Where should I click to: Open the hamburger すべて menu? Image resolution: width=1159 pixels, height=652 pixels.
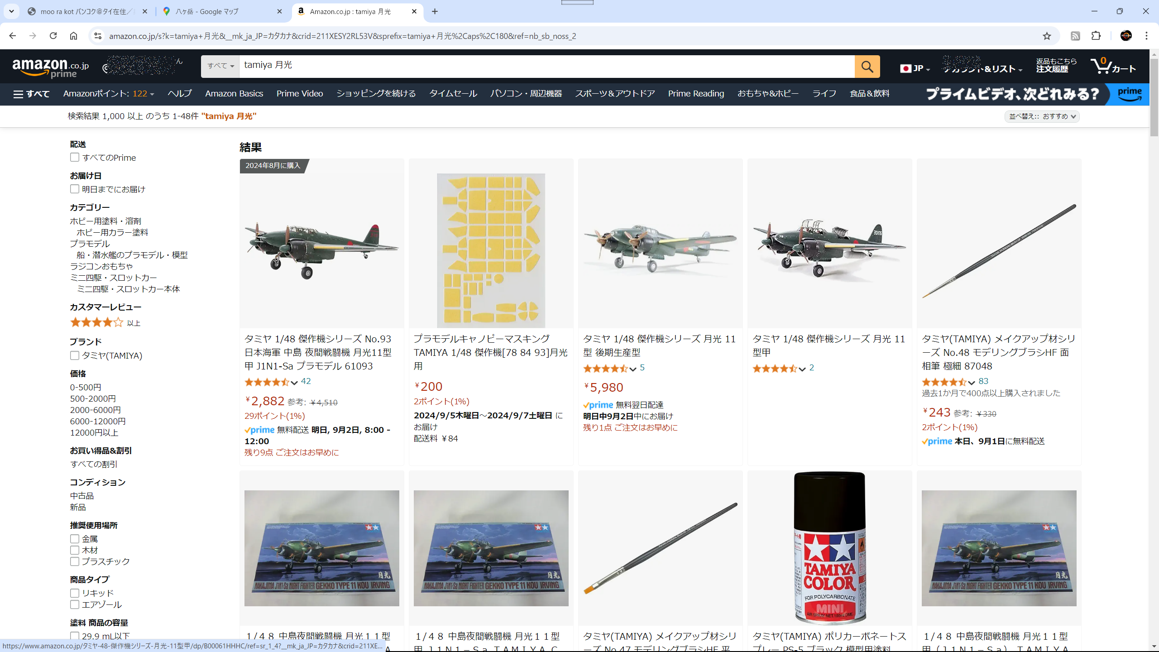(31, 94)
